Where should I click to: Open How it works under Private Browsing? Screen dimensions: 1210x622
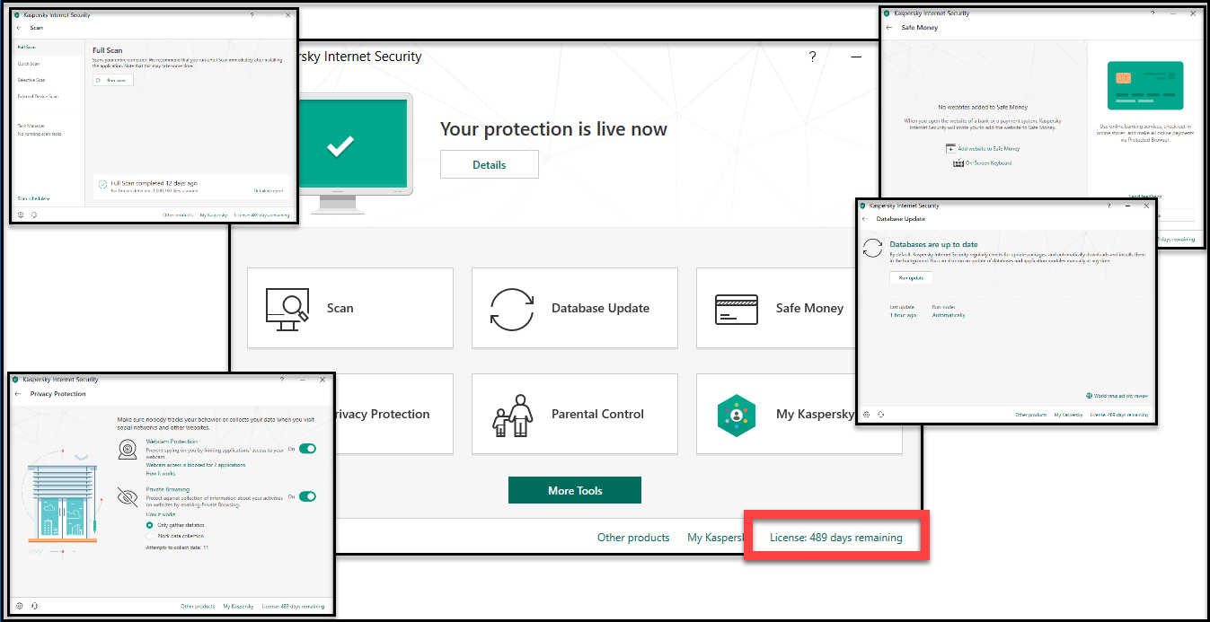coord(160,514)
